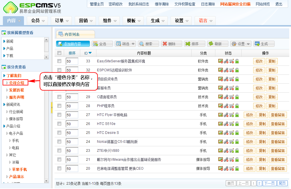Expand the 电子产品 category node
This screenshot has width=291, height=189.
[7, 134]
